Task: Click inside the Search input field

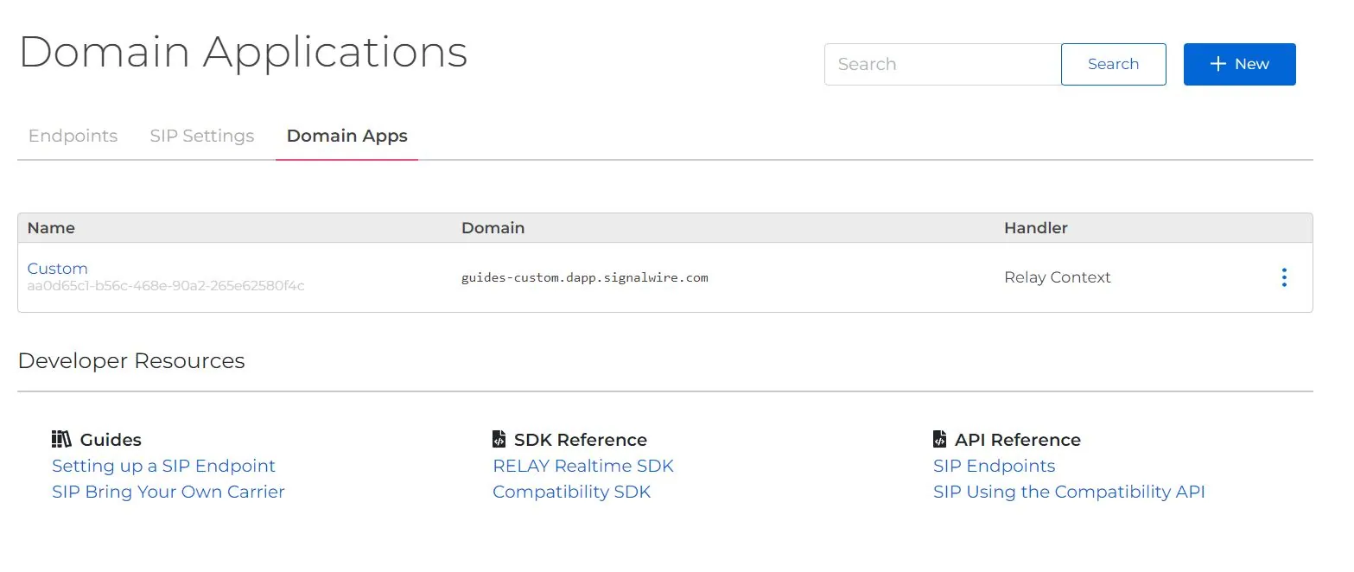Action: (942, 64)
